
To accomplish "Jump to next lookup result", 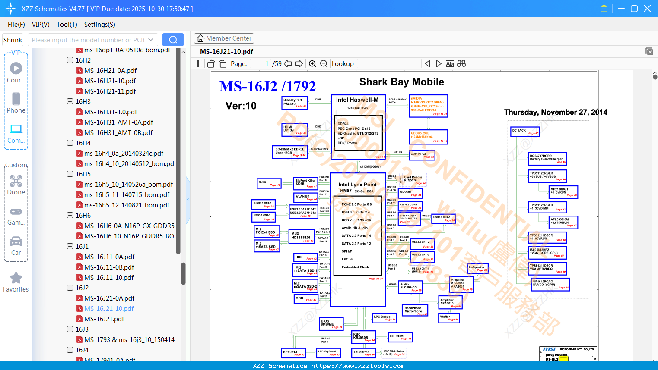I will [x=439, y=64].
